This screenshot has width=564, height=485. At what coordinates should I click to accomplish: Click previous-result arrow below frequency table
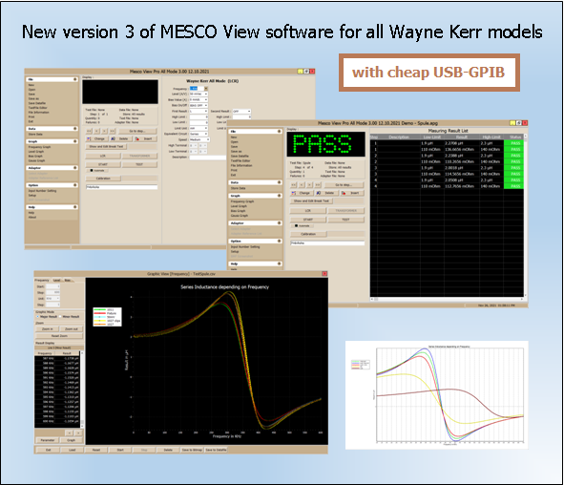70,433
